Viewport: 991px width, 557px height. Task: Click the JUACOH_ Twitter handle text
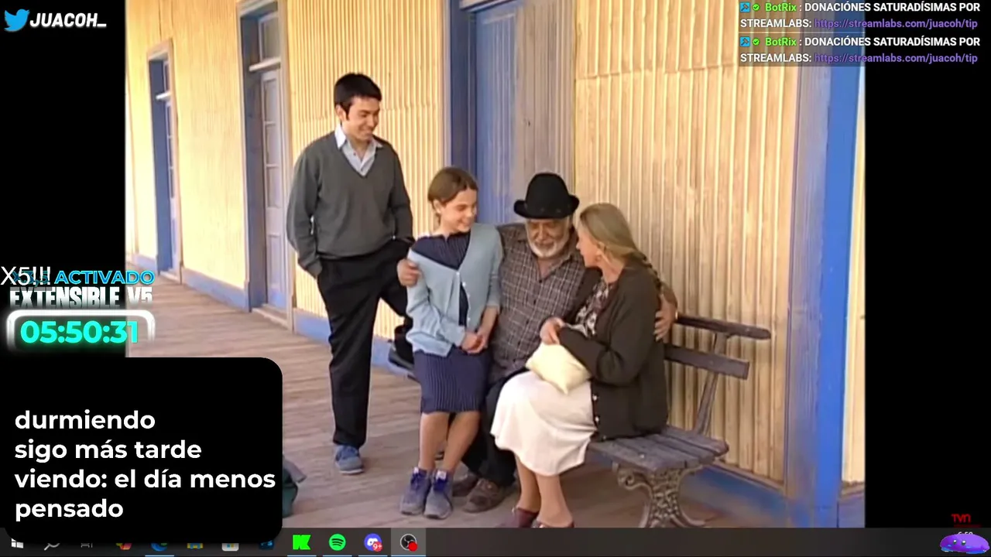tap(68, 21)
